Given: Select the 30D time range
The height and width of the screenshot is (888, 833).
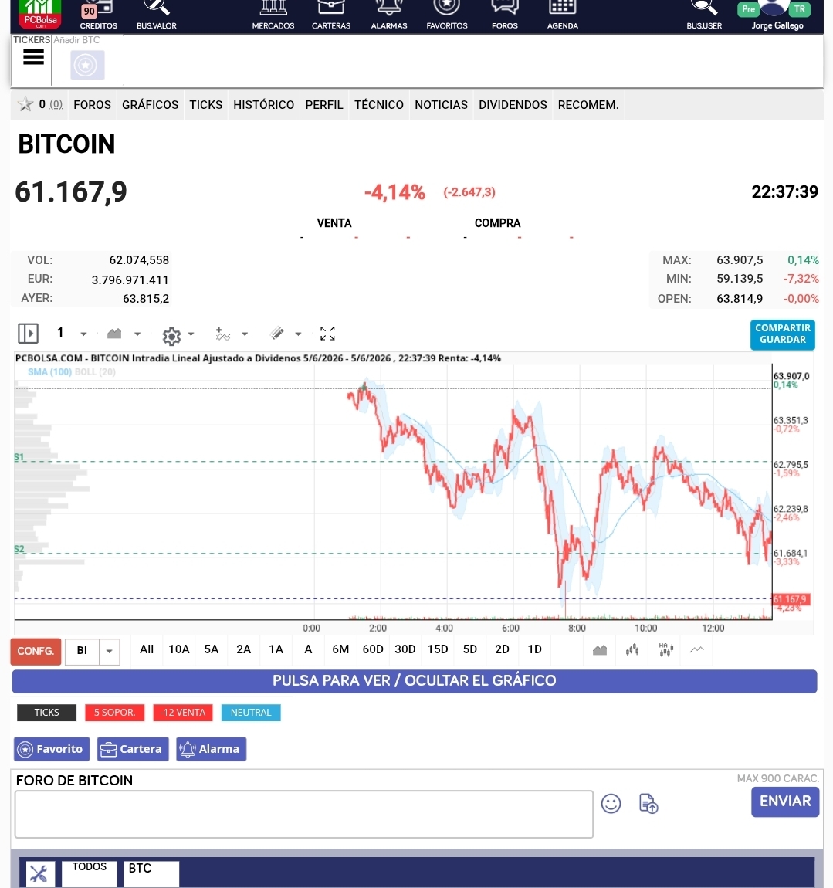Looking at the screenshot, I should tap(405, 649).
